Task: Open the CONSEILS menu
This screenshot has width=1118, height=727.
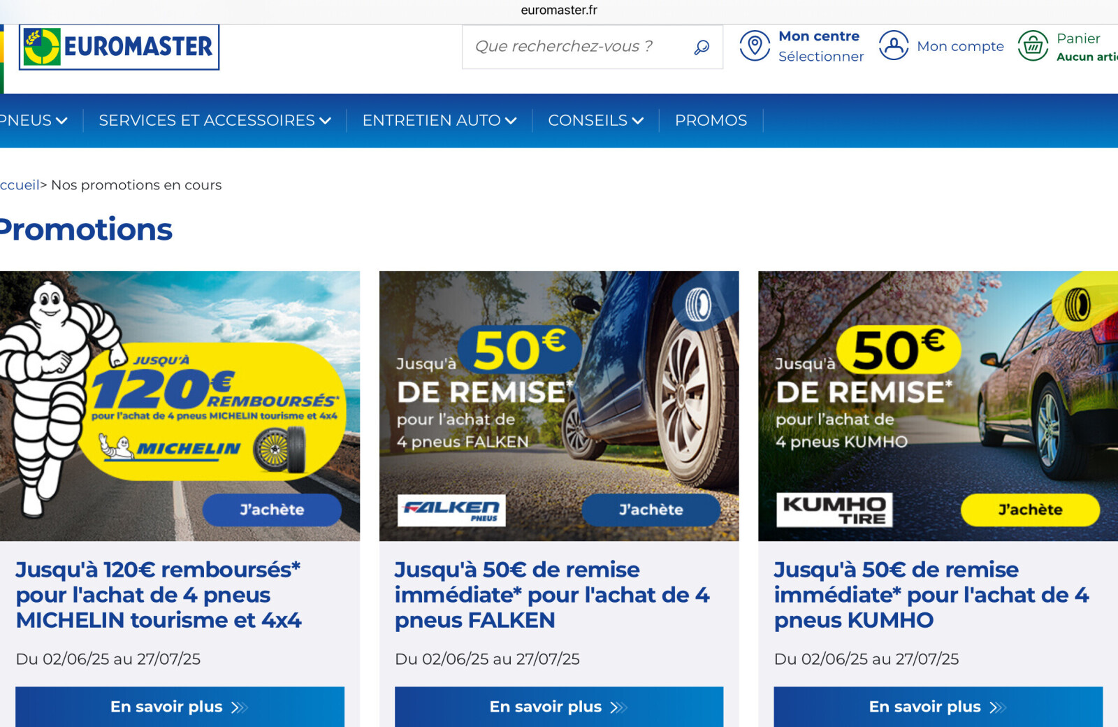Action: coord(595,120)
